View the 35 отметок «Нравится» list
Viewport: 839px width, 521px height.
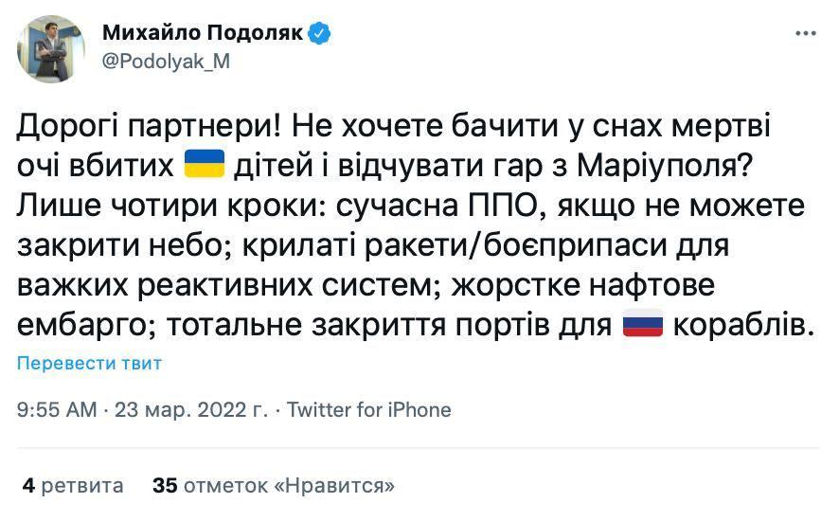click(x=274, y=486)
